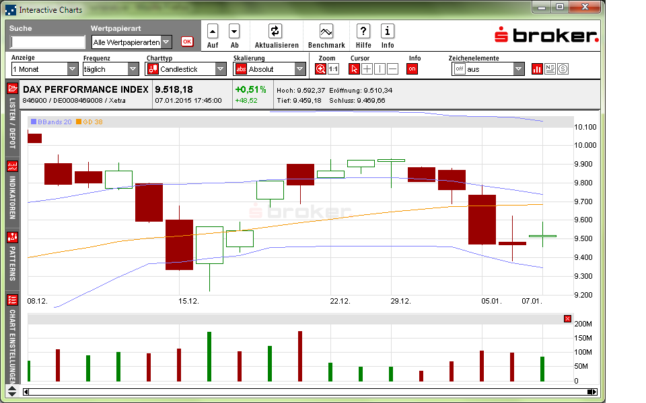
Task: Focus the Suche search input field
Action: point(47,42)
